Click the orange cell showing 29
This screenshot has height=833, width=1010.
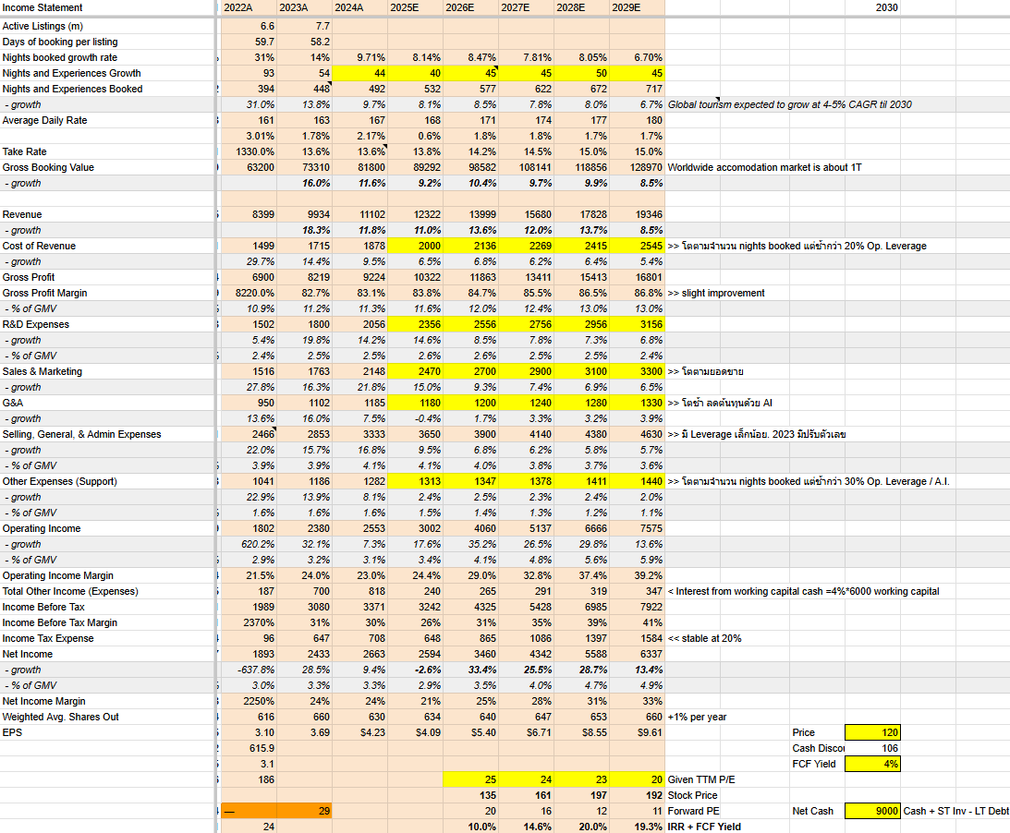tap(304, 811)
